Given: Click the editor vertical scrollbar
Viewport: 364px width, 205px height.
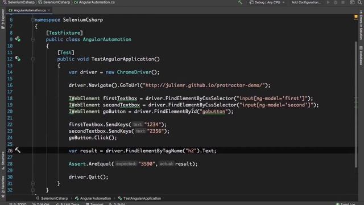Looking at the screenshot, I should click(356, 104).
